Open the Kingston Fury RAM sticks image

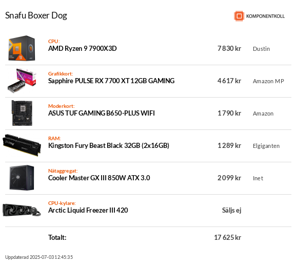[22, 145]
